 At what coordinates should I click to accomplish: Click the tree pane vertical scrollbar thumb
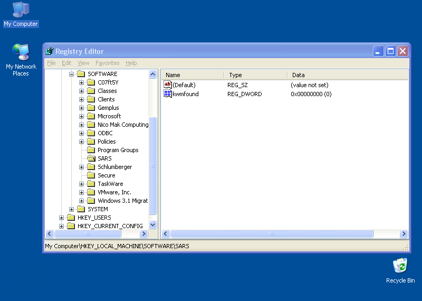(x=153, y=166)
